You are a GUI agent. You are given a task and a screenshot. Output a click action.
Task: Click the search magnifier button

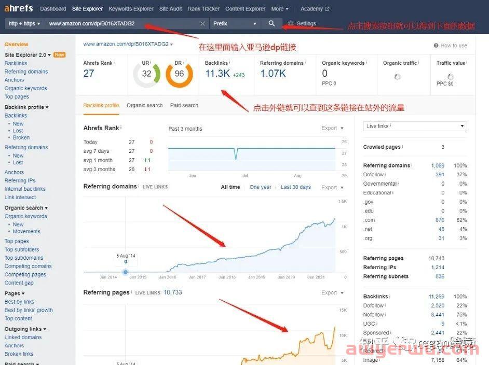pyautogui.click(x=271, y=23)
